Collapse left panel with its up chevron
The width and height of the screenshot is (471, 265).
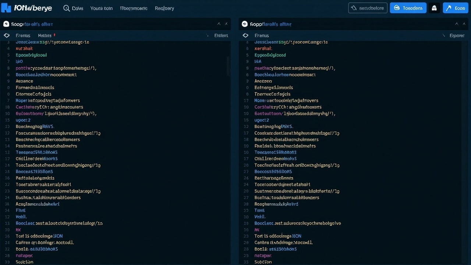point(219,24)
